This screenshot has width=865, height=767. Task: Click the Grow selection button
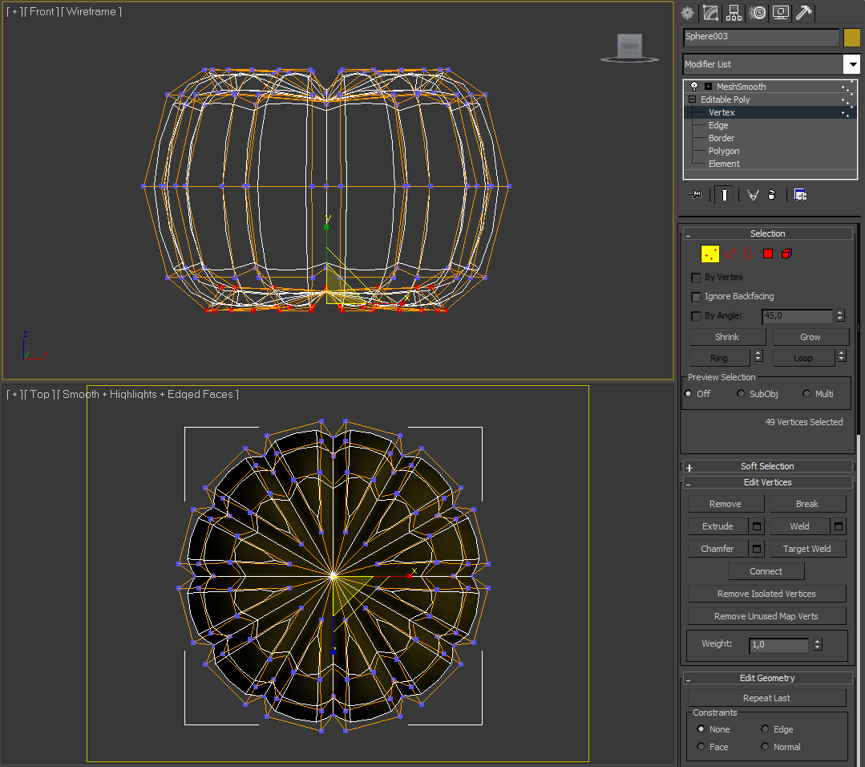(810, 337)
